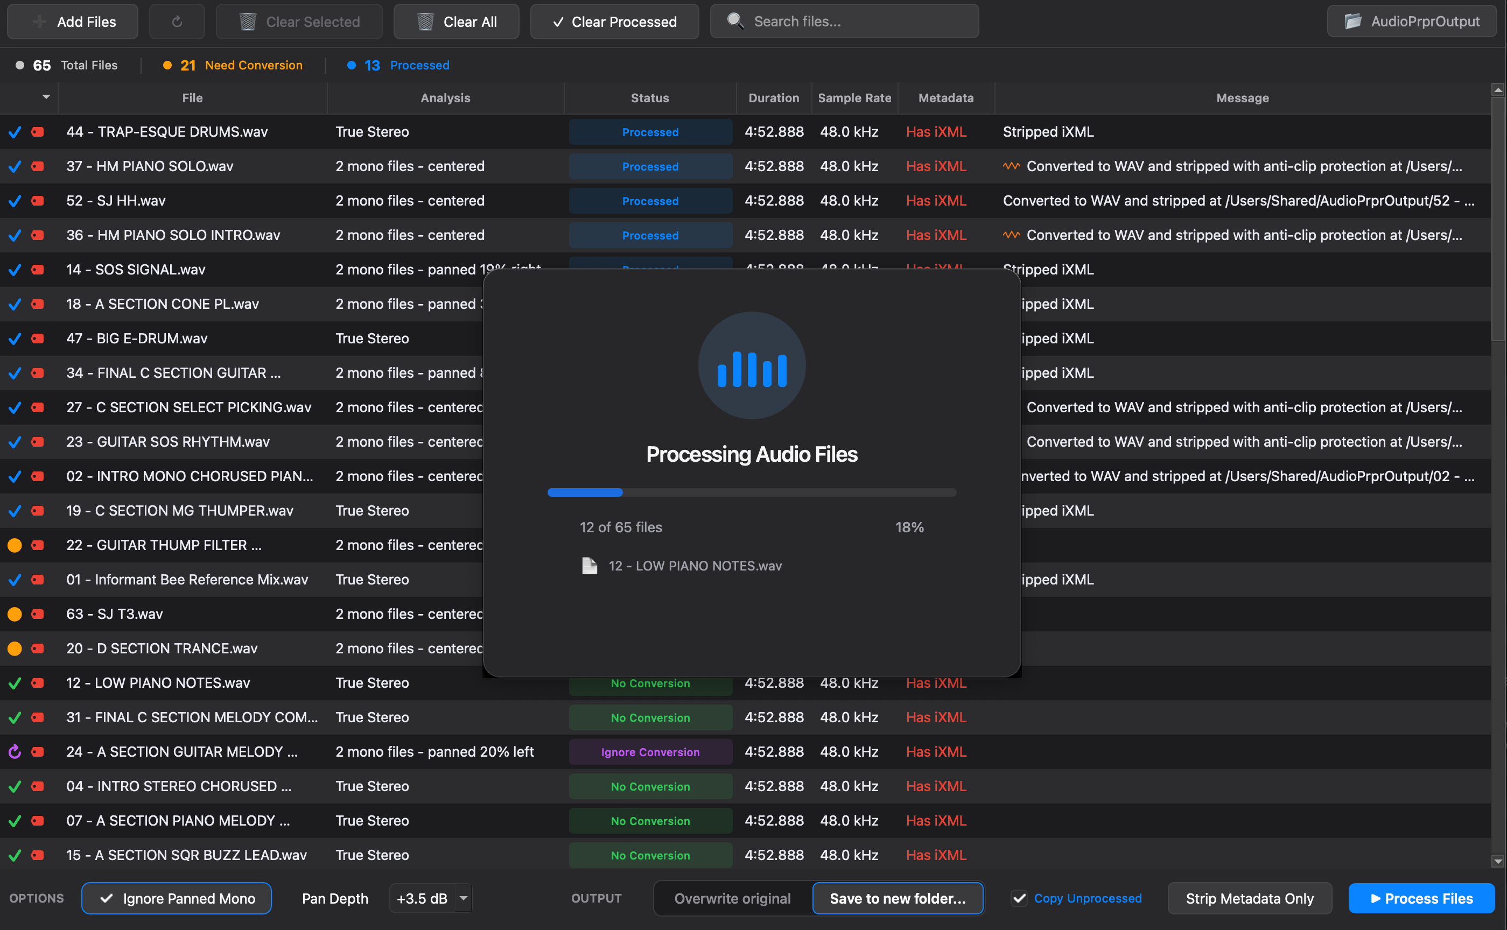The width and height of the screenshot is (1507, 930).
Task: Click the magnifier icon in the search field
Action: (x=736, y=21)
